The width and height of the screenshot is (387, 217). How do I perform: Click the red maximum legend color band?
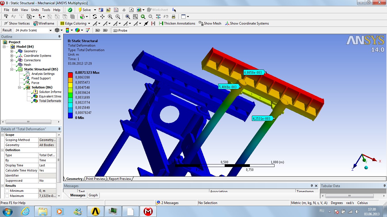coord(70,75)
